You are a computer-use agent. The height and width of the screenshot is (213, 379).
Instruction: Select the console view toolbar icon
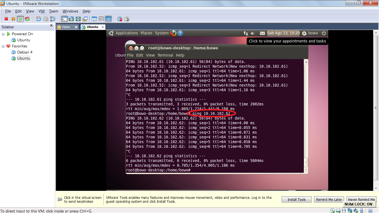pyautogui.click(x=108, y=19)
